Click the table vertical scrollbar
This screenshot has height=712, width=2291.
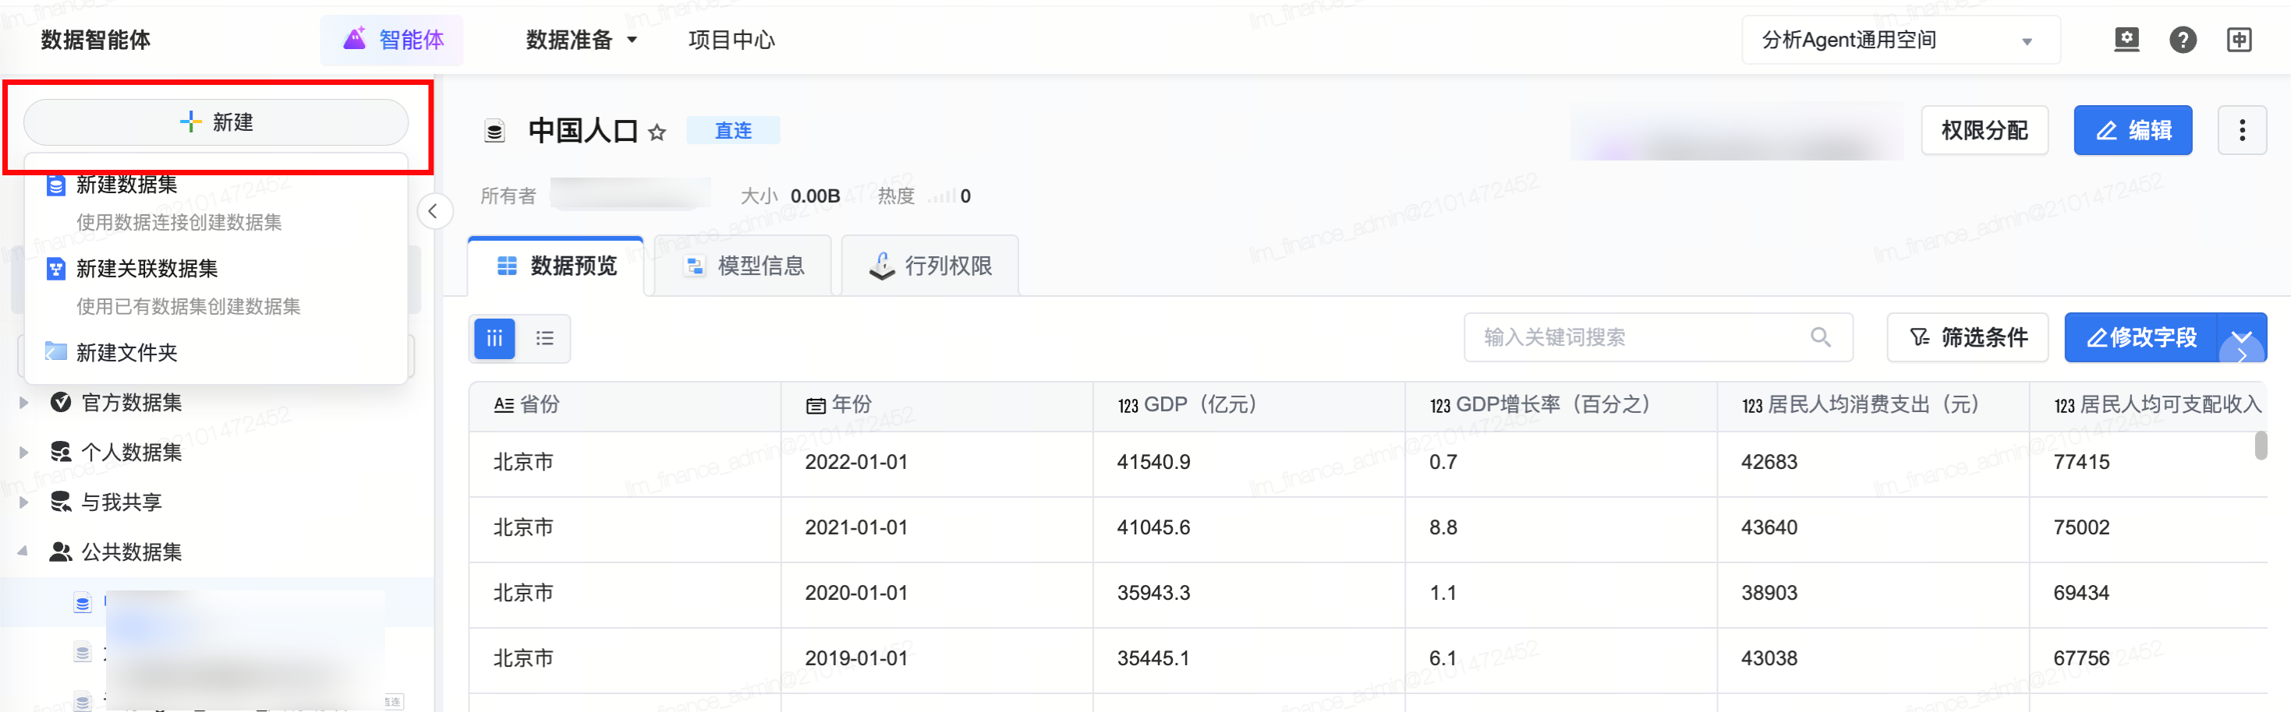tap(2260, 446)
